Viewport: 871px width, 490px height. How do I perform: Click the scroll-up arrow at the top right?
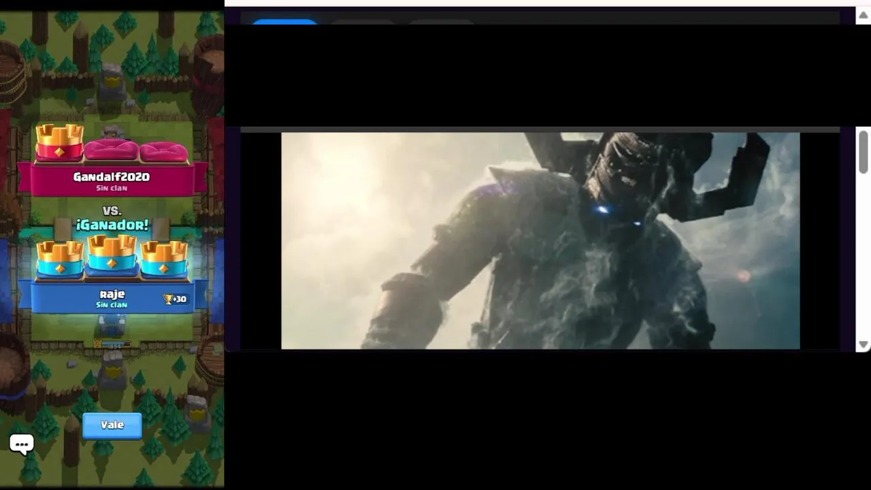863,16
